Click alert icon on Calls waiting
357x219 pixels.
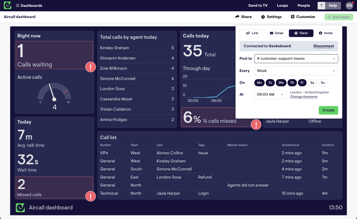tap(90, 67)
